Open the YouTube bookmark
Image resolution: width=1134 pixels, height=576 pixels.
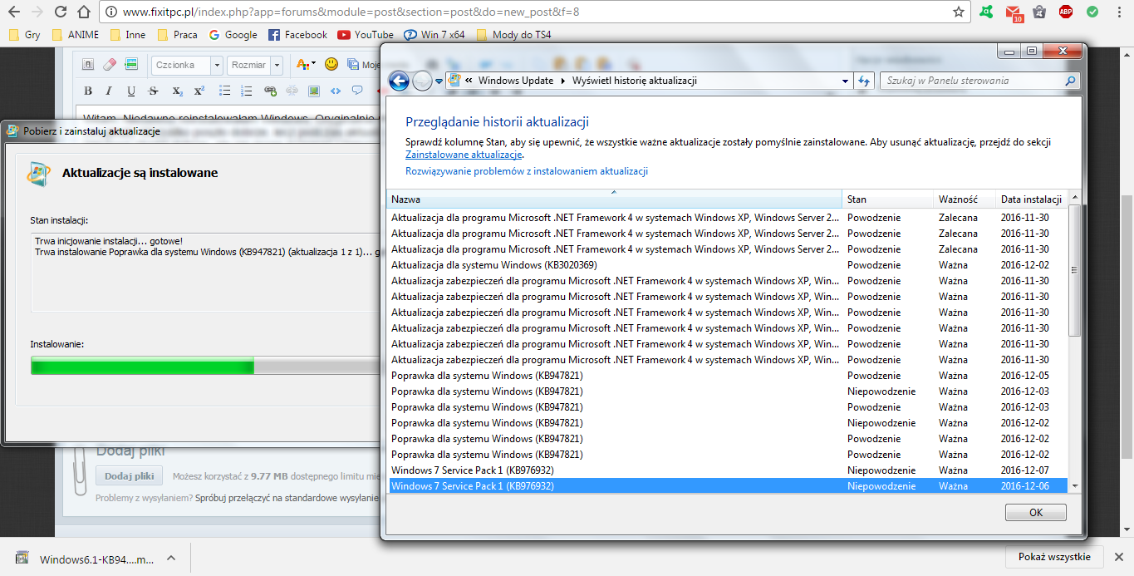(x=366, y=35)
